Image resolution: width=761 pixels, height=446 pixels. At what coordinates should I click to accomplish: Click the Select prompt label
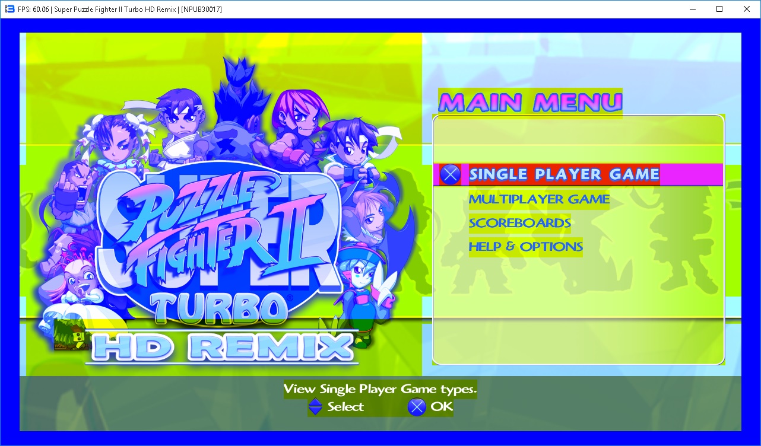(345, 407)
